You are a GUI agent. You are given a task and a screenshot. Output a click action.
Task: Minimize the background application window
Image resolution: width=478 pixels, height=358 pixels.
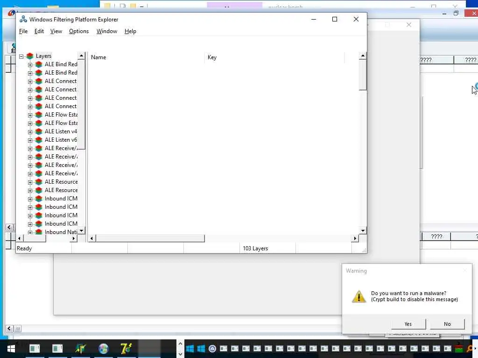444,14
